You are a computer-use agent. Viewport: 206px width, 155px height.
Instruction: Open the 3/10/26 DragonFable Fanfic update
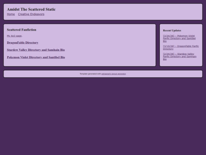pos(181,47)
